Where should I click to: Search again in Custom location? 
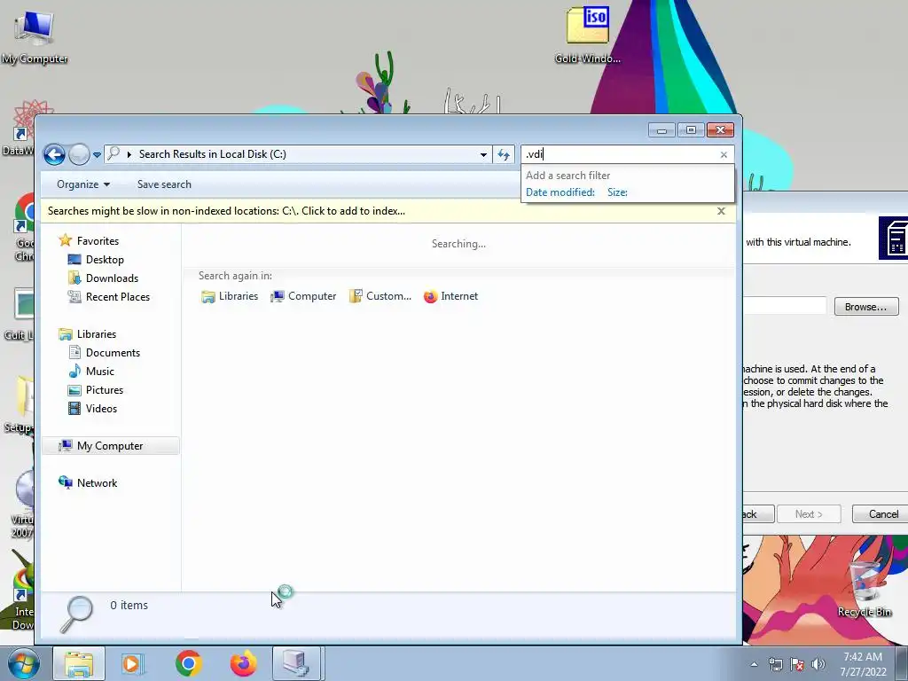pyautogui.click(x=380, y=296)
